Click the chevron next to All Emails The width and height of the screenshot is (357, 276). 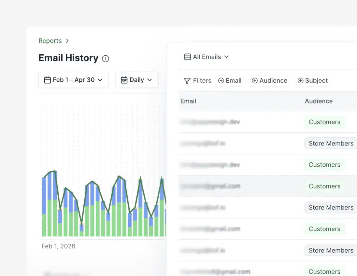coord(226,57)
